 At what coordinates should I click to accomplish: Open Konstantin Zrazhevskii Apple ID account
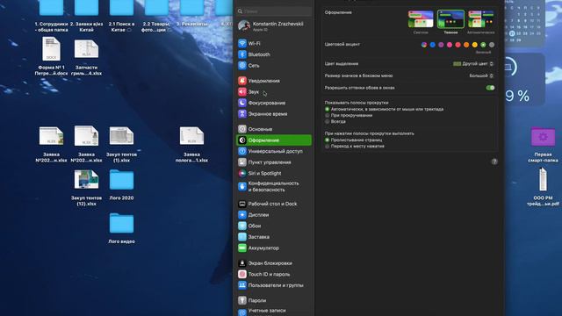point(274,25)
